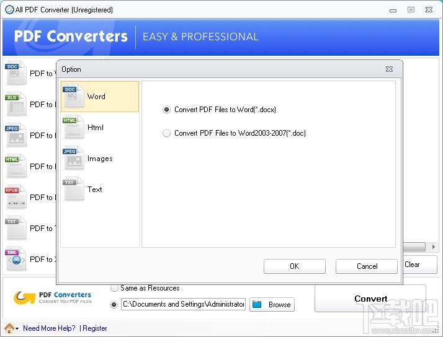Select the Html category in Option dialog

[x=100, y=128]
